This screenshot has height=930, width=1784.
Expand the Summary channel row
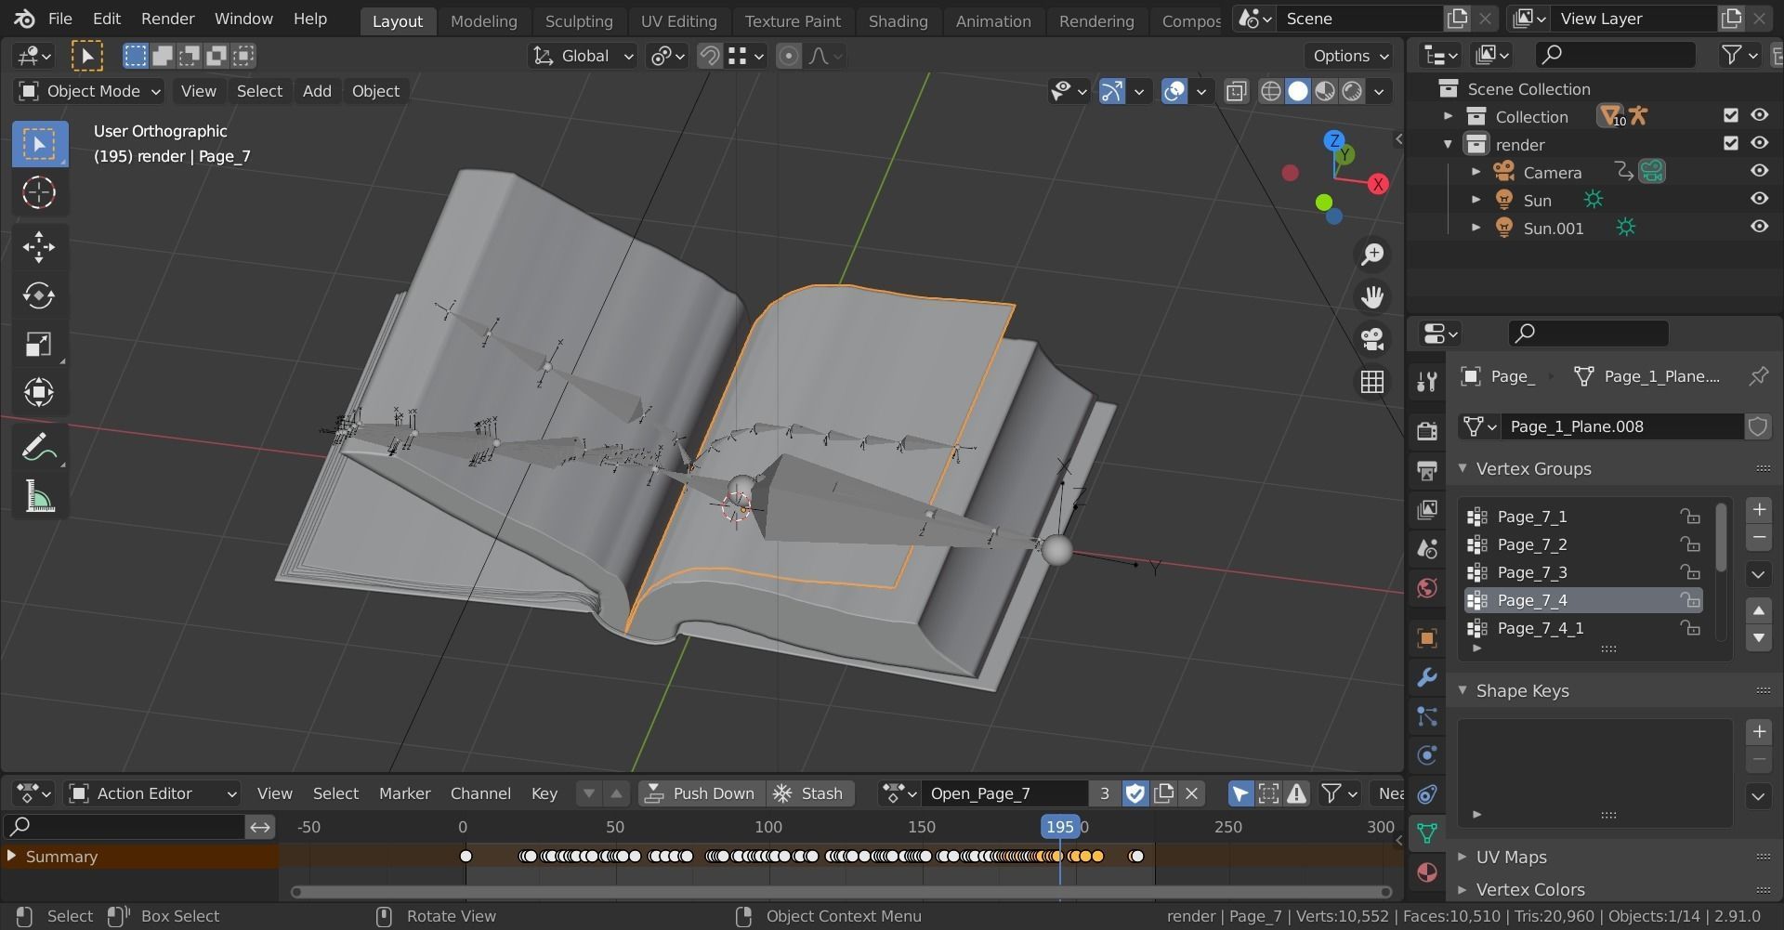coord(11,856)
